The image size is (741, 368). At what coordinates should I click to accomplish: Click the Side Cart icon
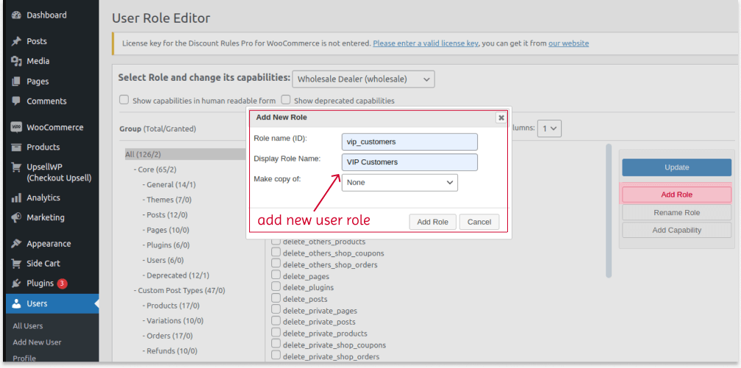16,264
